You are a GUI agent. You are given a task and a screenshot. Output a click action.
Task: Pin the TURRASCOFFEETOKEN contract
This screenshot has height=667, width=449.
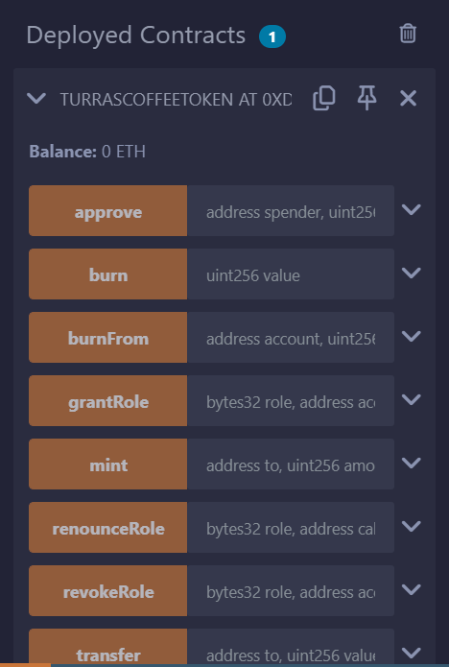(366, 98)
